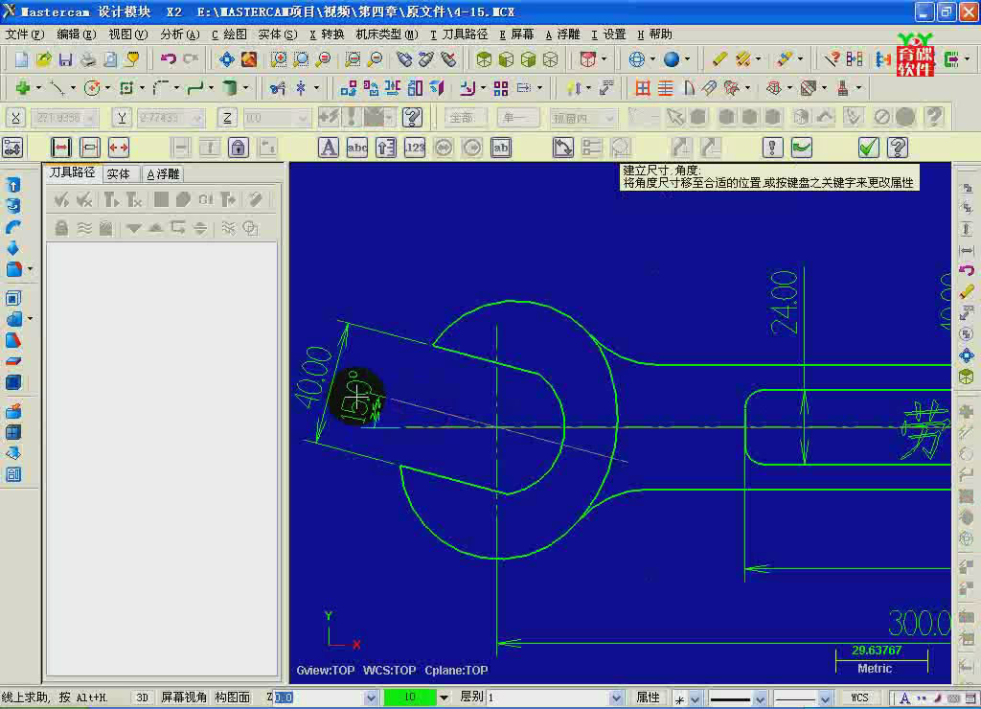Open the rectangle tool dropdown arrow
The width and height of the screenshot is (981, 709).
[x=142, y=88]
